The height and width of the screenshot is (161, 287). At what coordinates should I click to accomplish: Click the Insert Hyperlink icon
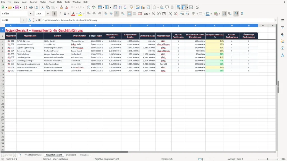coord(162,7)
